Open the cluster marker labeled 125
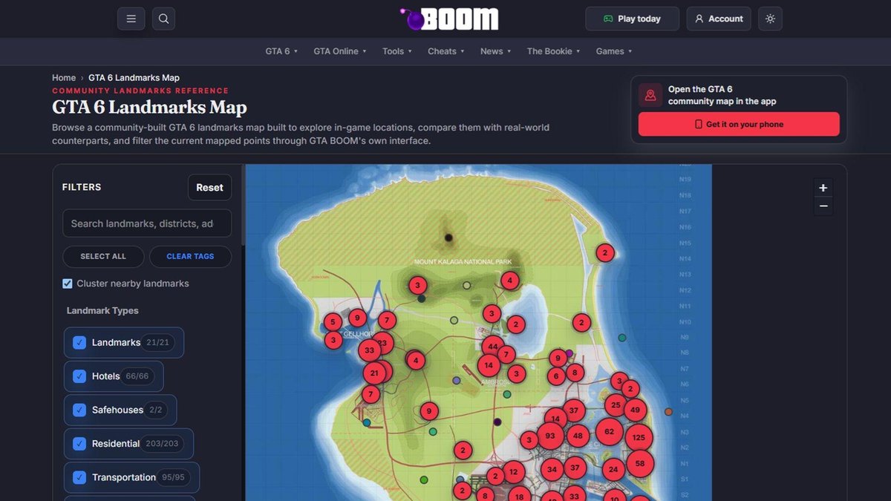 click(x=639, y=438)
